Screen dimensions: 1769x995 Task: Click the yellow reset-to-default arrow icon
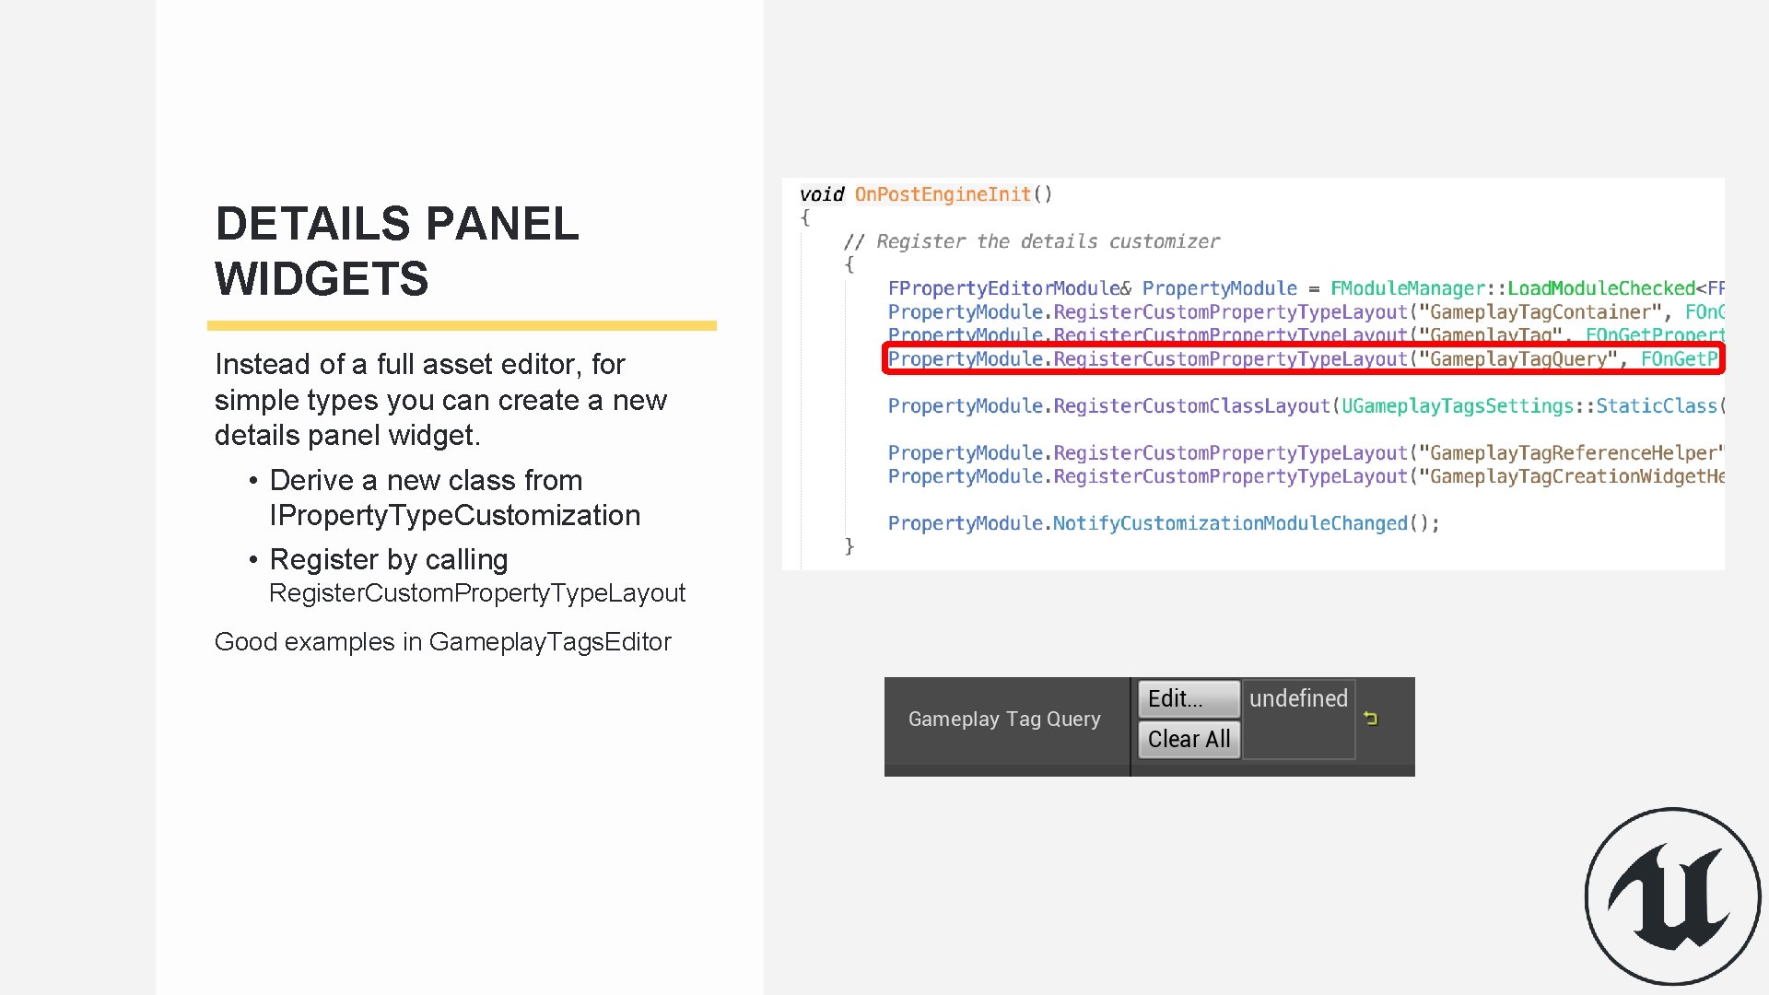1371,719
